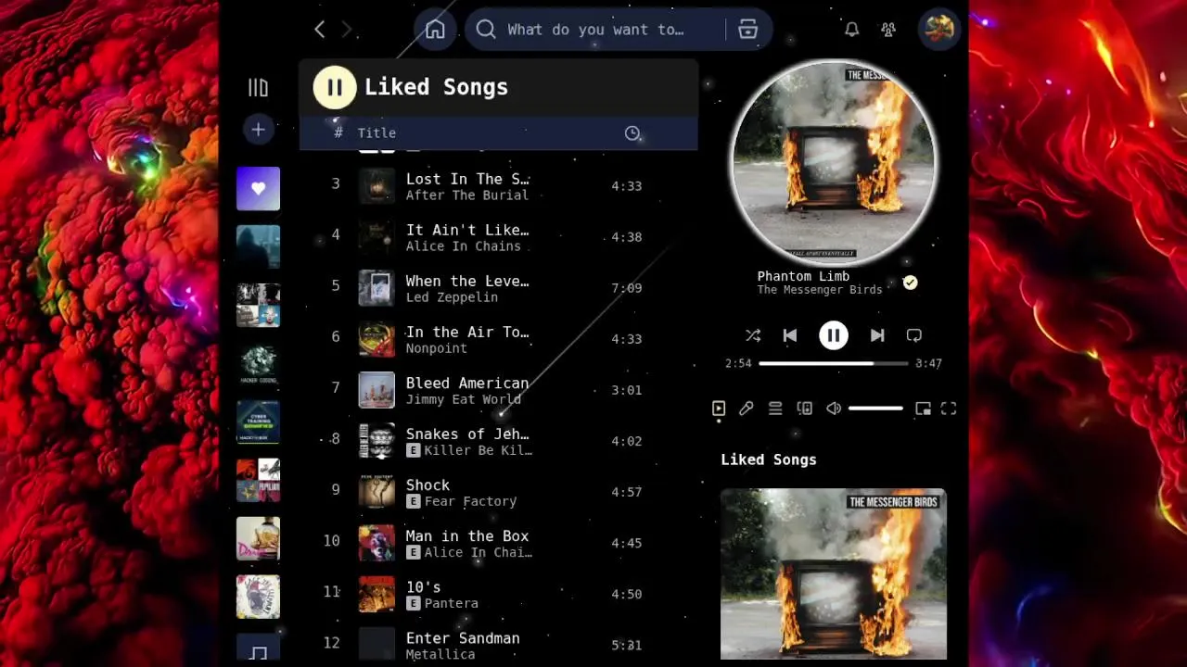The image size is (1187, 667).
Task: Open the music note playlist in sidebar
Action: pos(258,647)
